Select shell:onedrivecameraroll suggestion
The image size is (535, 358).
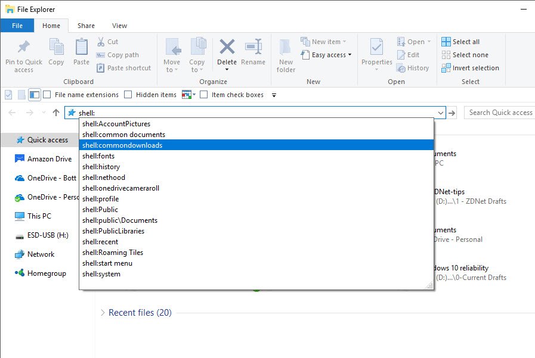256,188
